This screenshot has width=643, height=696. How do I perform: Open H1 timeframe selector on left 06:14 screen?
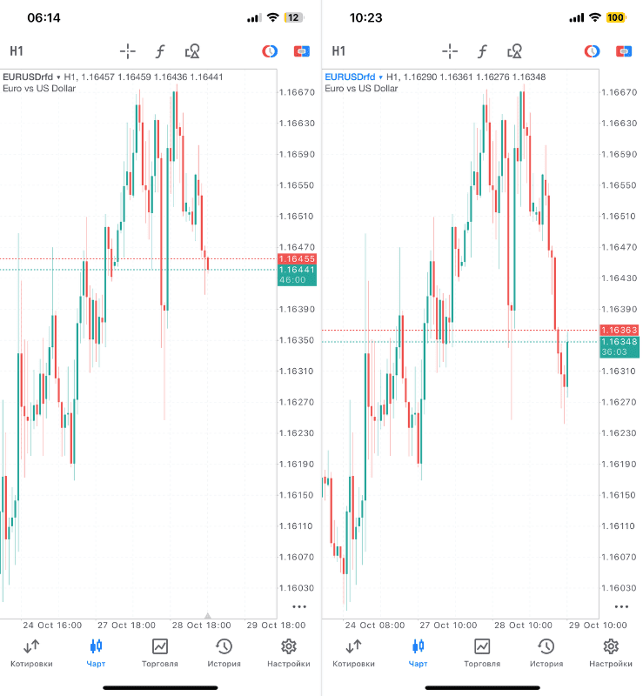click(x=17, y=51)
